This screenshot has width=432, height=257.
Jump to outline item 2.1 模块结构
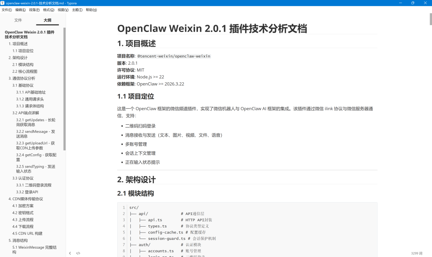(23, 64)
